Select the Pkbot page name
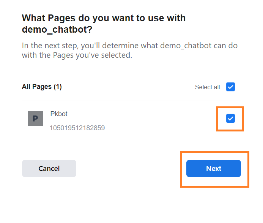 click(59, 114)
